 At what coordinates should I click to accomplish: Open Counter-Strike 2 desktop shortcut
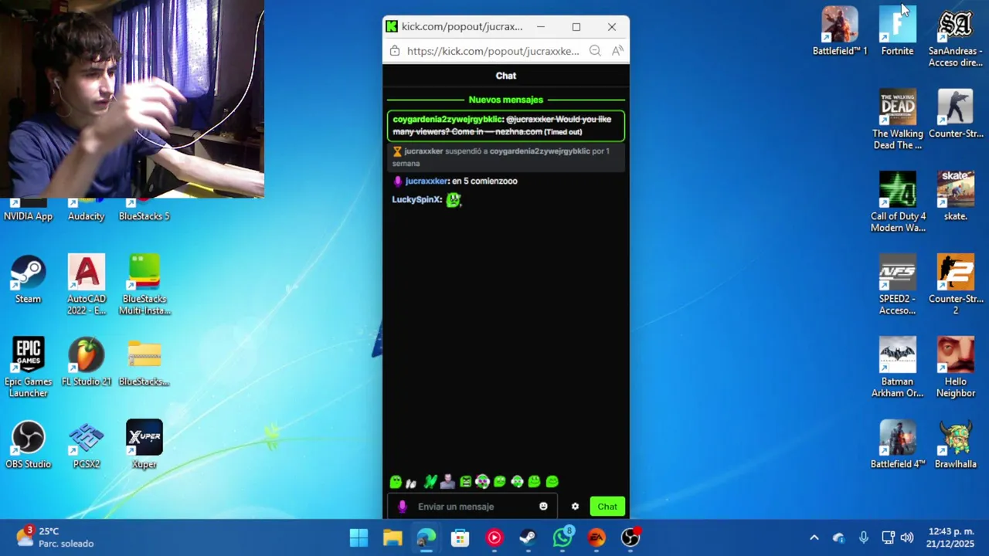click(x=956, y=285)
